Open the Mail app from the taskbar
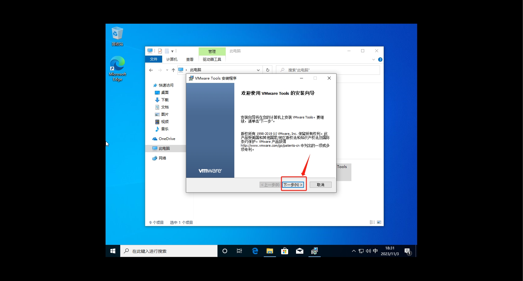 click(300, 251)
